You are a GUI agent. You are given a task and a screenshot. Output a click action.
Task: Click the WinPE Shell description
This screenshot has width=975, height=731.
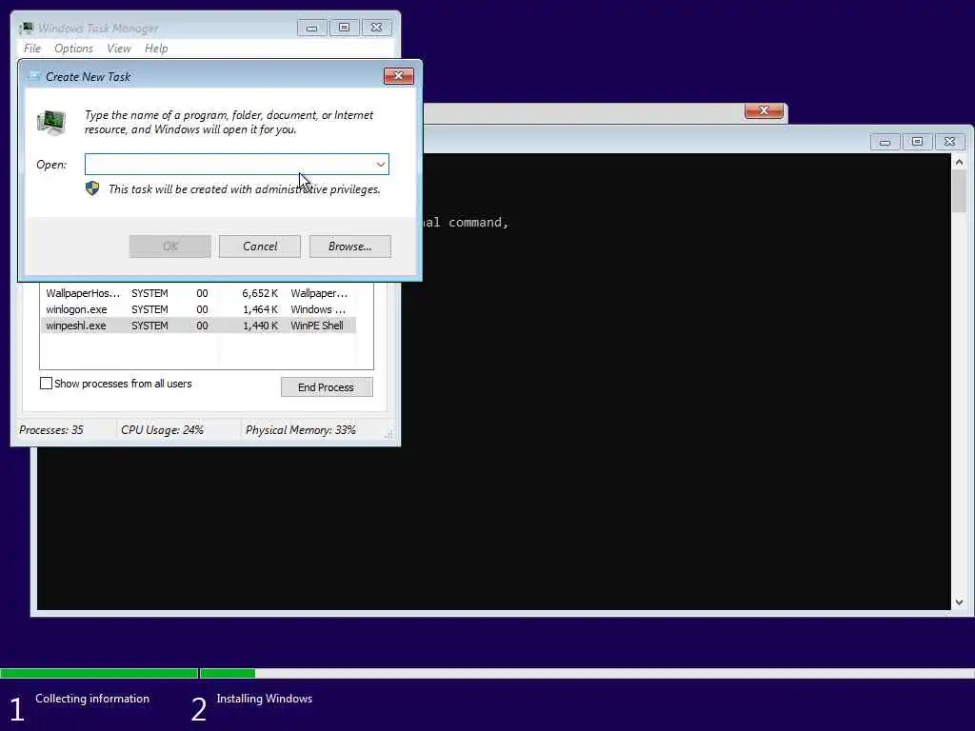point(317,326)
